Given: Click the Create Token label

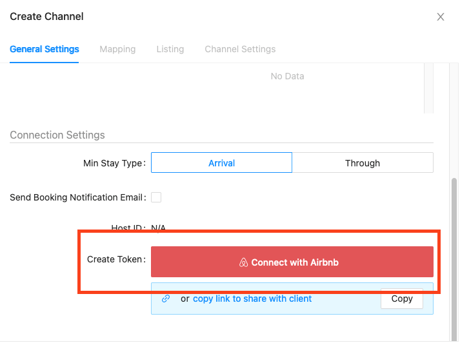Looking at the screenshot, I should click(x=116, y=259).
